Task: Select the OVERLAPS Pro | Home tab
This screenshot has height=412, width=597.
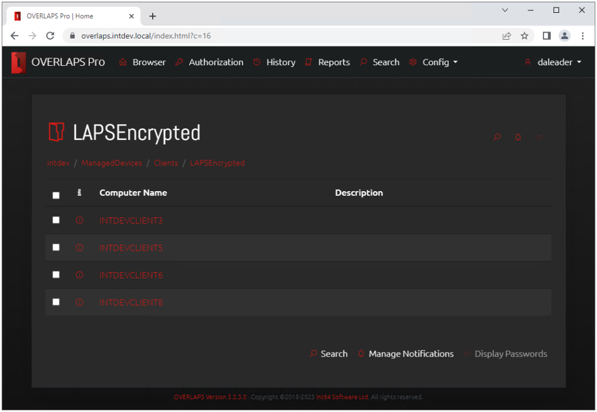Action: coord(74,16)
